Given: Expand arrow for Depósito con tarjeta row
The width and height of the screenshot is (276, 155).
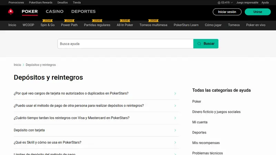Looking at the screenshot, I should coord(175,131).
